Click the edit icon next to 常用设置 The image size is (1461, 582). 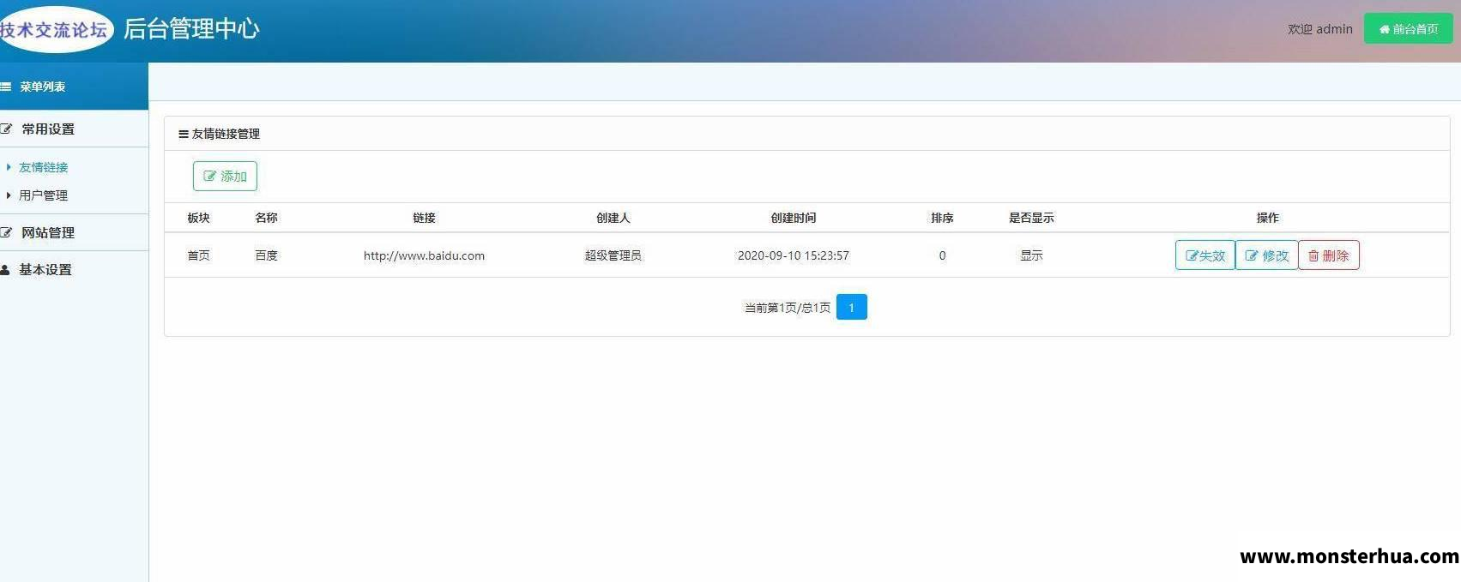6,129
